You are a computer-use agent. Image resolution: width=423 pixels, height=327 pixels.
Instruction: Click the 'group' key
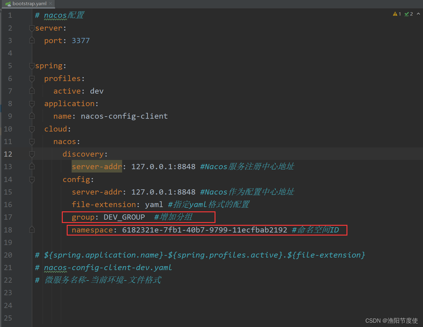click(x=83, y=217)
